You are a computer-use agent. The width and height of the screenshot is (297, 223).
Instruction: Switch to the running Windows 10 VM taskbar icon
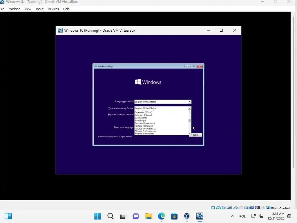pyautogui.click(x=200, y=216)
